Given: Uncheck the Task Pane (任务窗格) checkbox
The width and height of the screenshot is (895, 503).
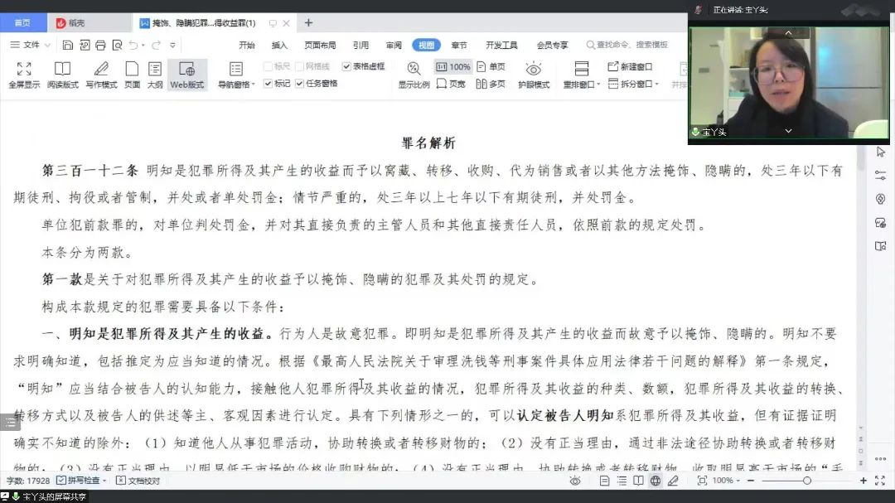Looking at the screenshot, I should (299, 84).
